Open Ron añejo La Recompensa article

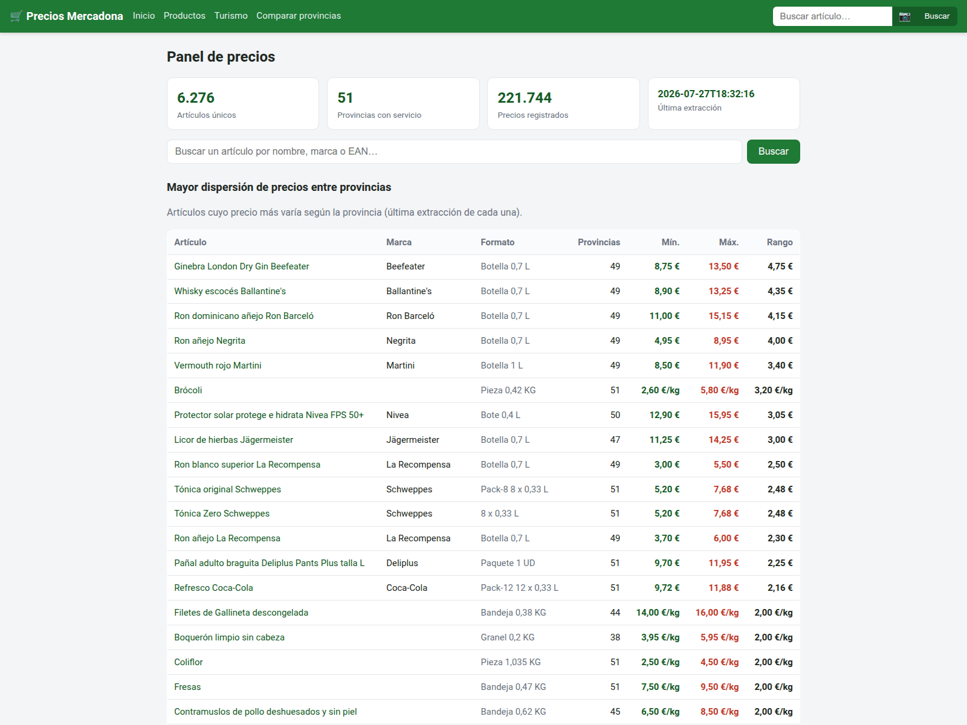(x=227, y=538)
